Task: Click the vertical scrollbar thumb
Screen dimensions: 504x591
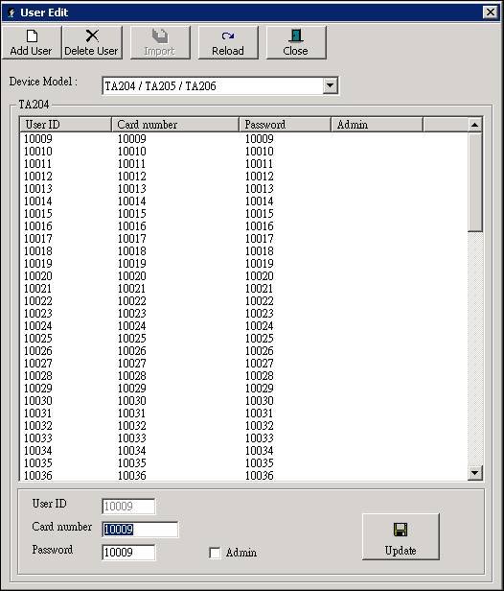Action: 475,182
